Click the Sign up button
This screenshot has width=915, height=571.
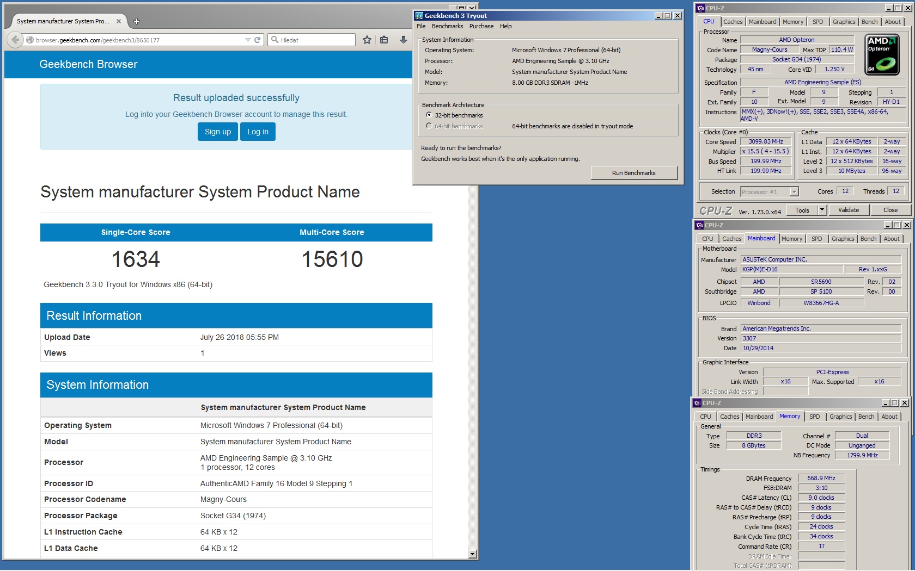tap(218, 132)
